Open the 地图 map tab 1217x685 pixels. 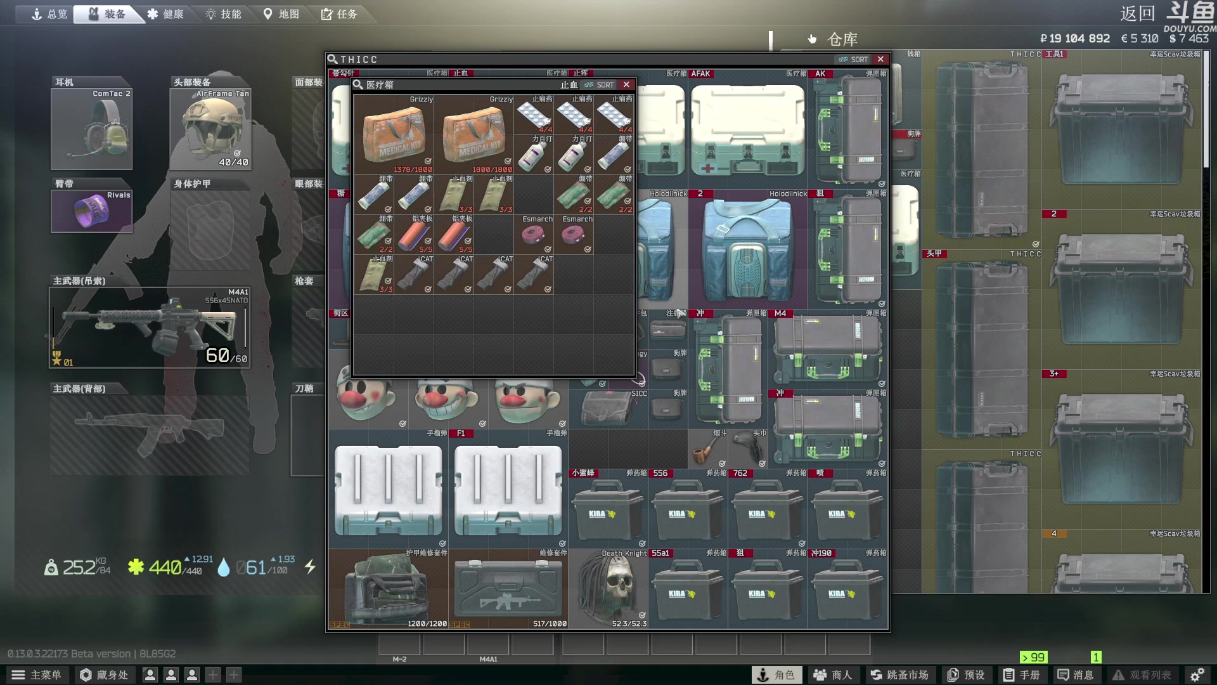point(281,14)
